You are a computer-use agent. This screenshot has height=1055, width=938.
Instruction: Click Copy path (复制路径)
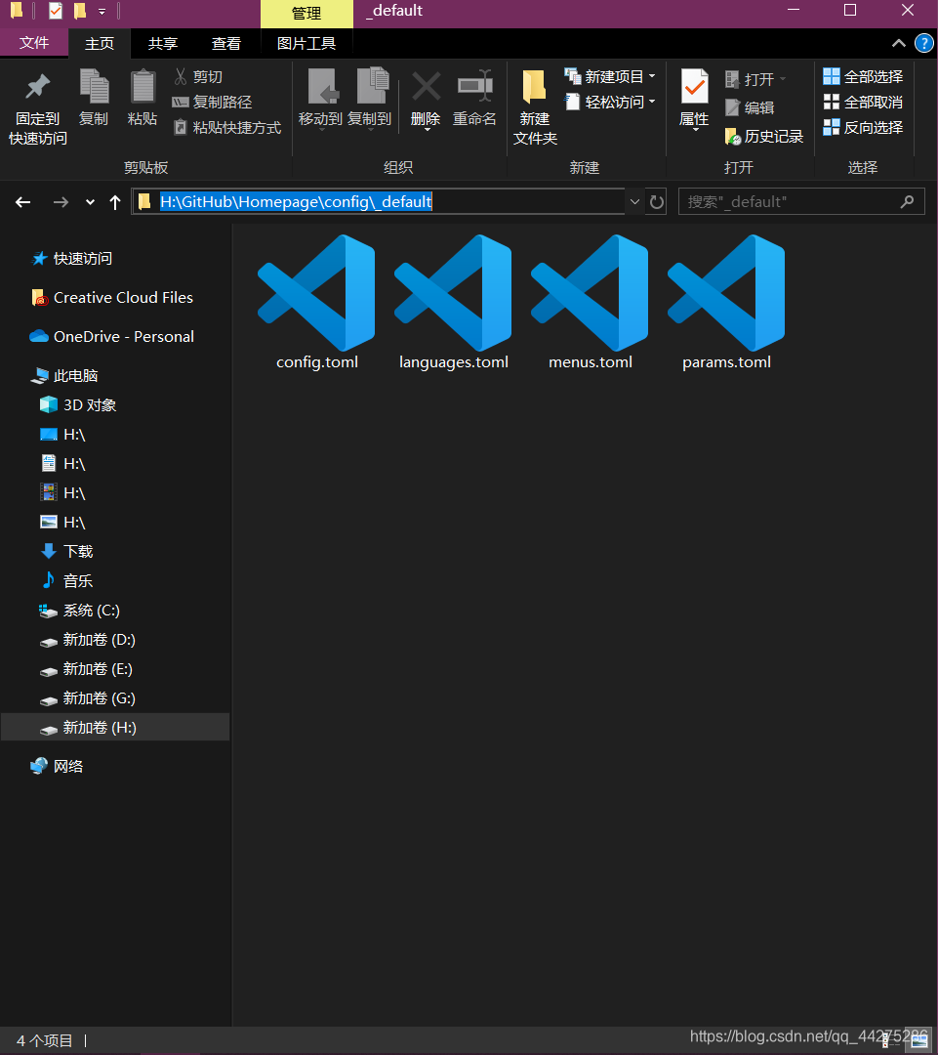(x=212, y=103)
